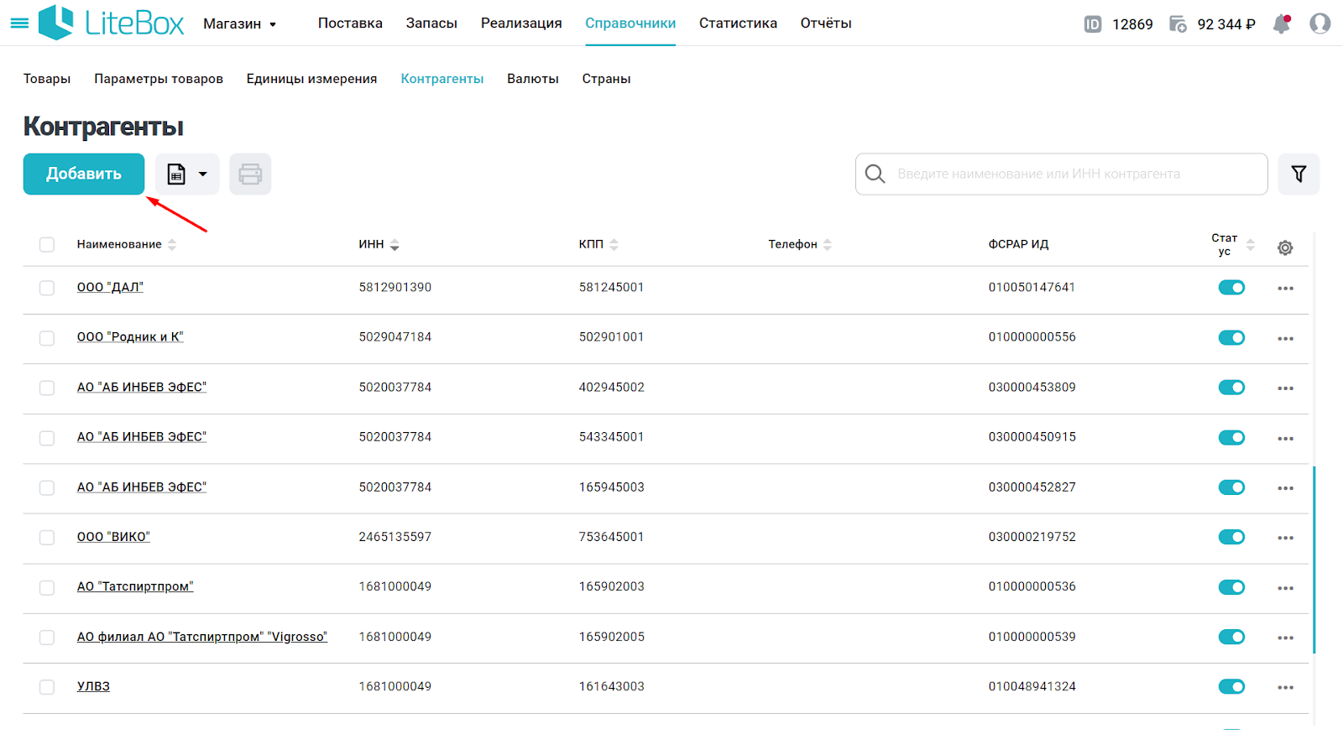1343x755 pixels.
Task: Open table column settings gear
Action: [x=1285, y=247]
